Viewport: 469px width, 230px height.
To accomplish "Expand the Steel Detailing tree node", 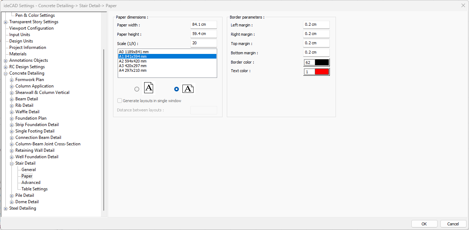I will [x=6, y=209].
